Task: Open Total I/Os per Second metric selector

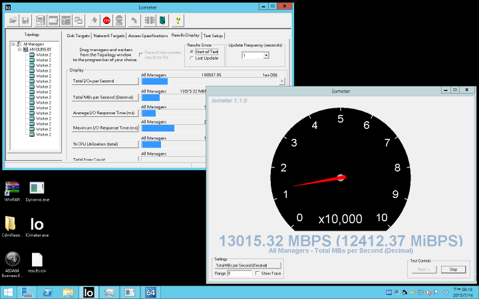Action: coord(105,81)
